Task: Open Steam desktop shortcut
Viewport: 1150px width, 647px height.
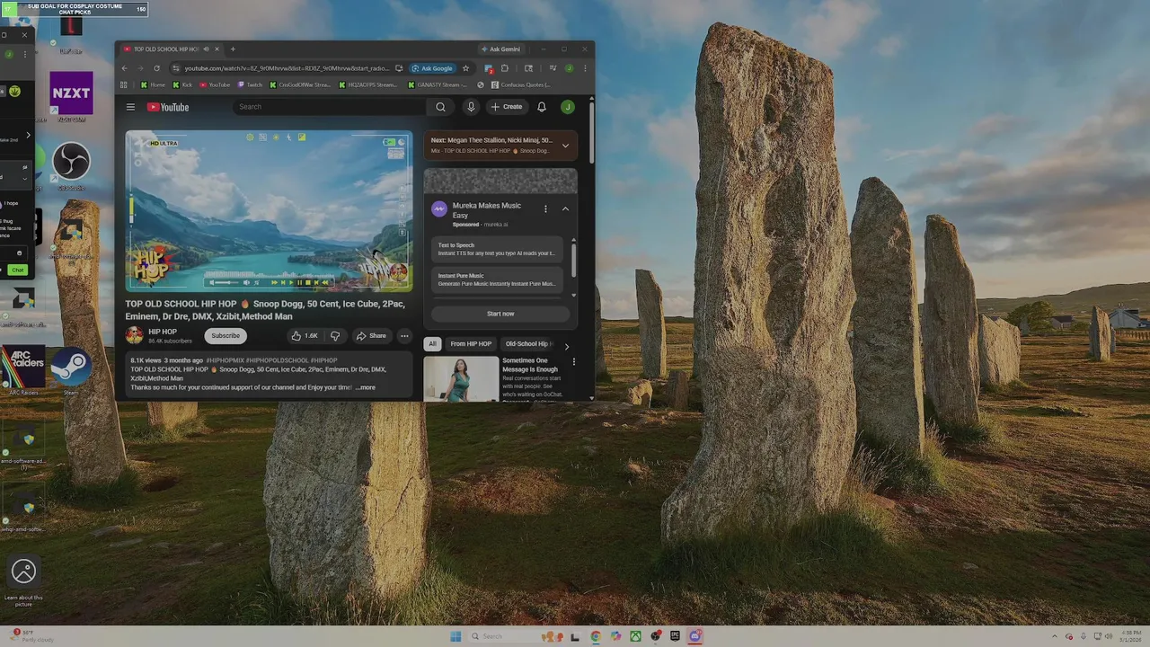Action: 71,369
